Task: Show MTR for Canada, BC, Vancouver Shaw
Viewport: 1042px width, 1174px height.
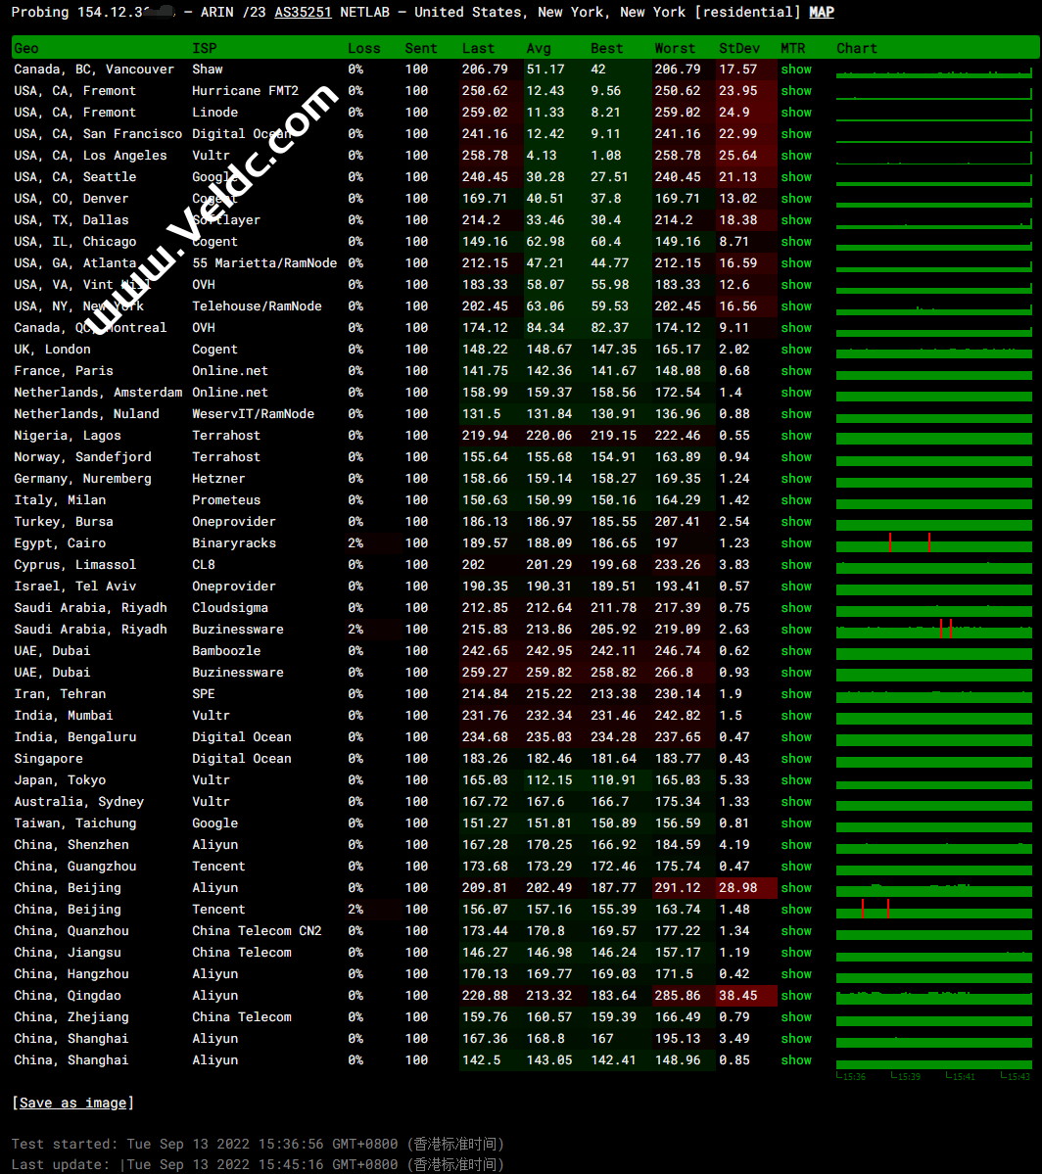Action: coord(795,69)
